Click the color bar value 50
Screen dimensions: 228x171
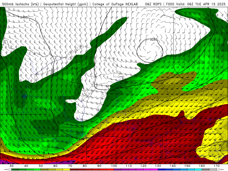pos(41,166)
